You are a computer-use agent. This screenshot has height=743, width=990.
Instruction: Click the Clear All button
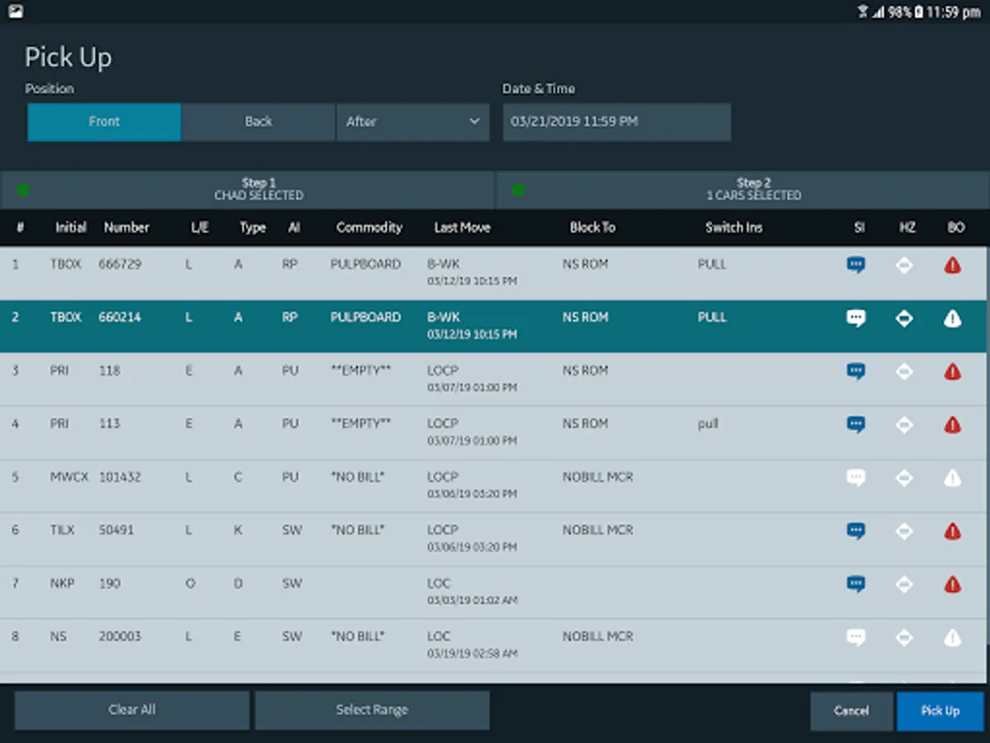click(132, 710)
